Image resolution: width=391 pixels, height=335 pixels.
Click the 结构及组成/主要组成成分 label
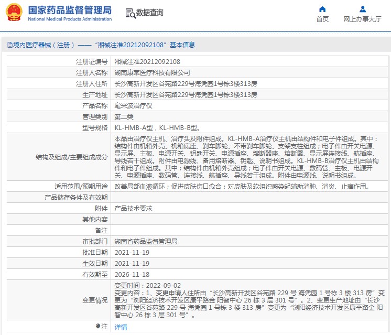tap(72, 157)
